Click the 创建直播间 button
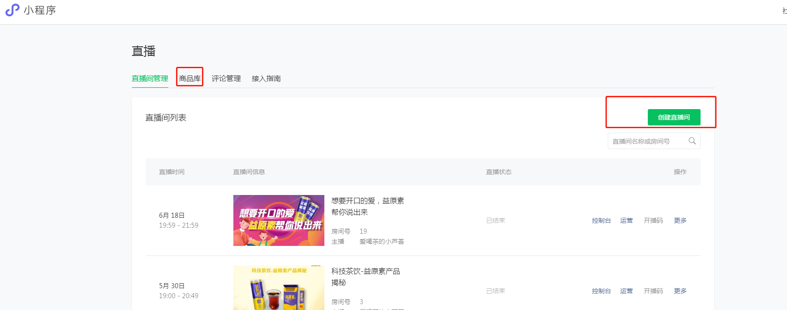 (x=674, y=117)
